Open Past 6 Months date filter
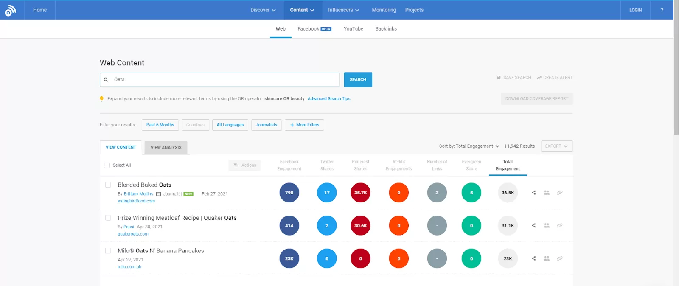The image size is (679, 286). [160, 125]
